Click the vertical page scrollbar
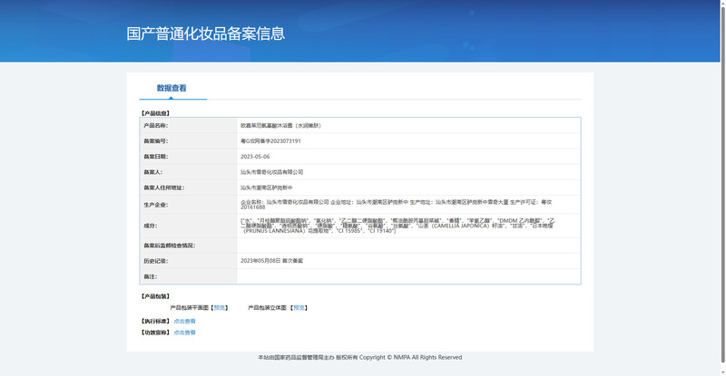The height and width of the screenshot is (376, 726). pos(722,185)
